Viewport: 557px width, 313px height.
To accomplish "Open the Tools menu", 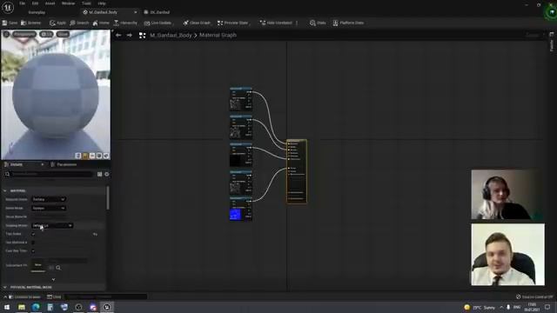I will click(x=86, y=3).
